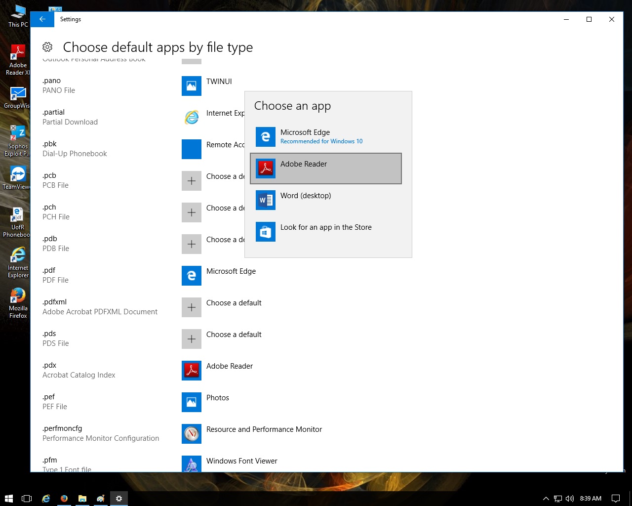
Task: Click the network icon in system tray
Action: [558, 499]
